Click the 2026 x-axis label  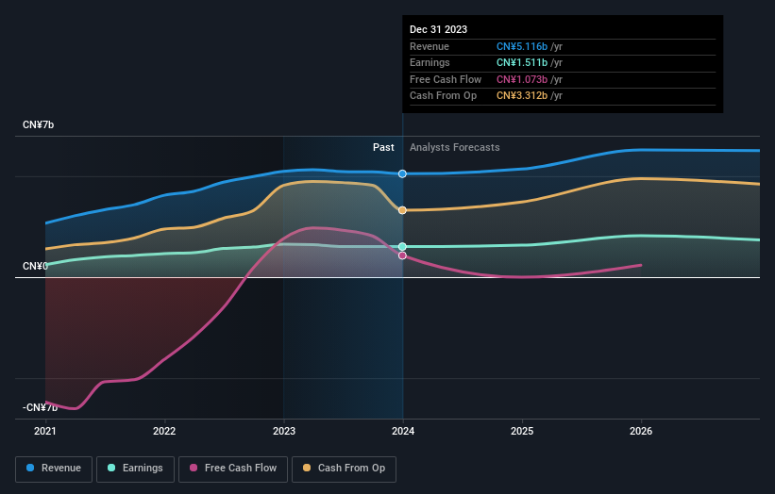[641, 432]
